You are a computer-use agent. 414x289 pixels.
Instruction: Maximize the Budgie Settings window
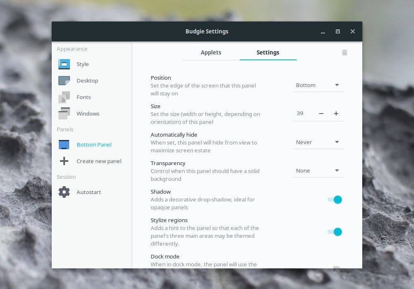tap(338, 32)
